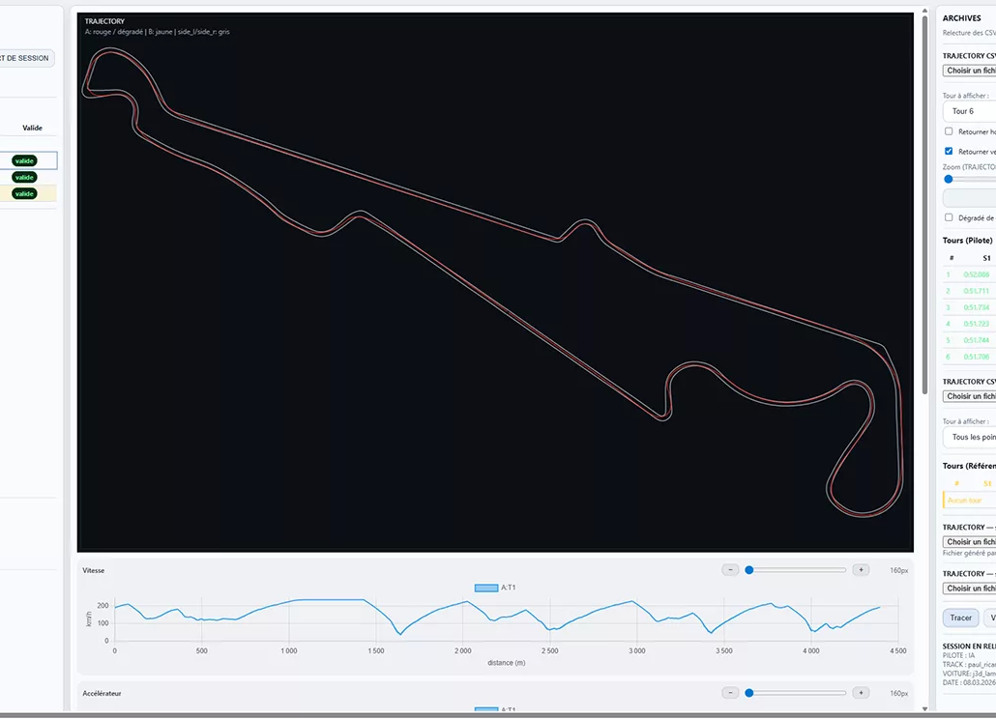Viewport: 996px width, 719px height.
Task: Click the third valide badge in highlighted row
Action: [x=24, y=193]
